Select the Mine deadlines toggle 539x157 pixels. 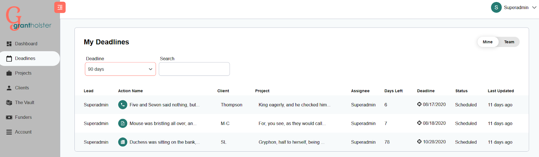coord(487,42)
